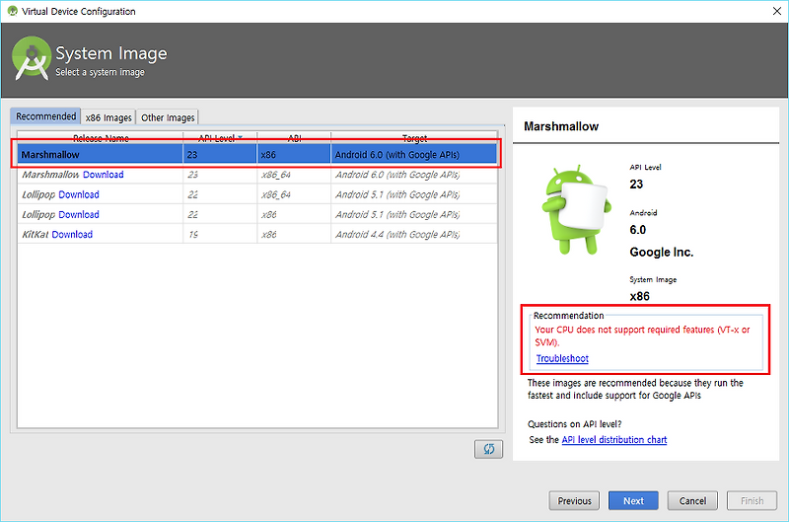Download the Marshmallow x86_64 image

(x=104, y=175)
